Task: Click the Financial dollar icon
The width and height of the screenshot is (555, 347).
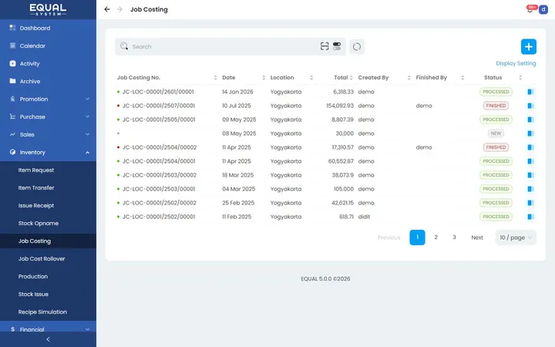Action: pos(13,329)
